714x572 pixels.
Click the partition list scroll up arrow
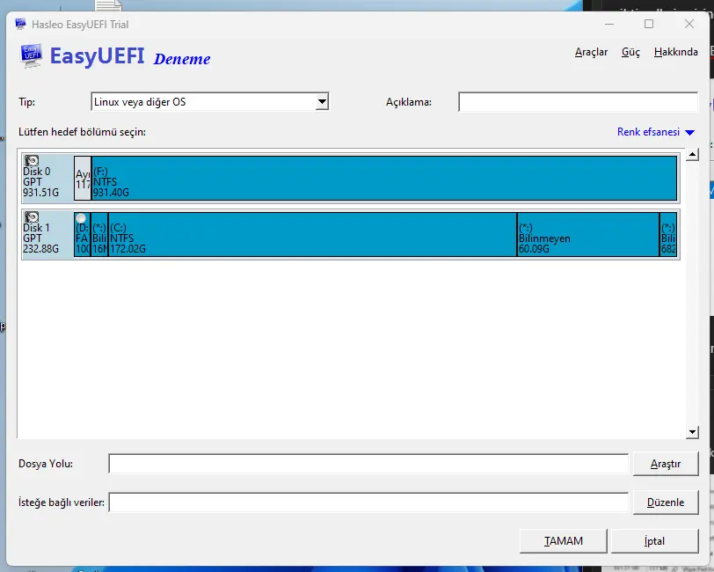point(692,155)
